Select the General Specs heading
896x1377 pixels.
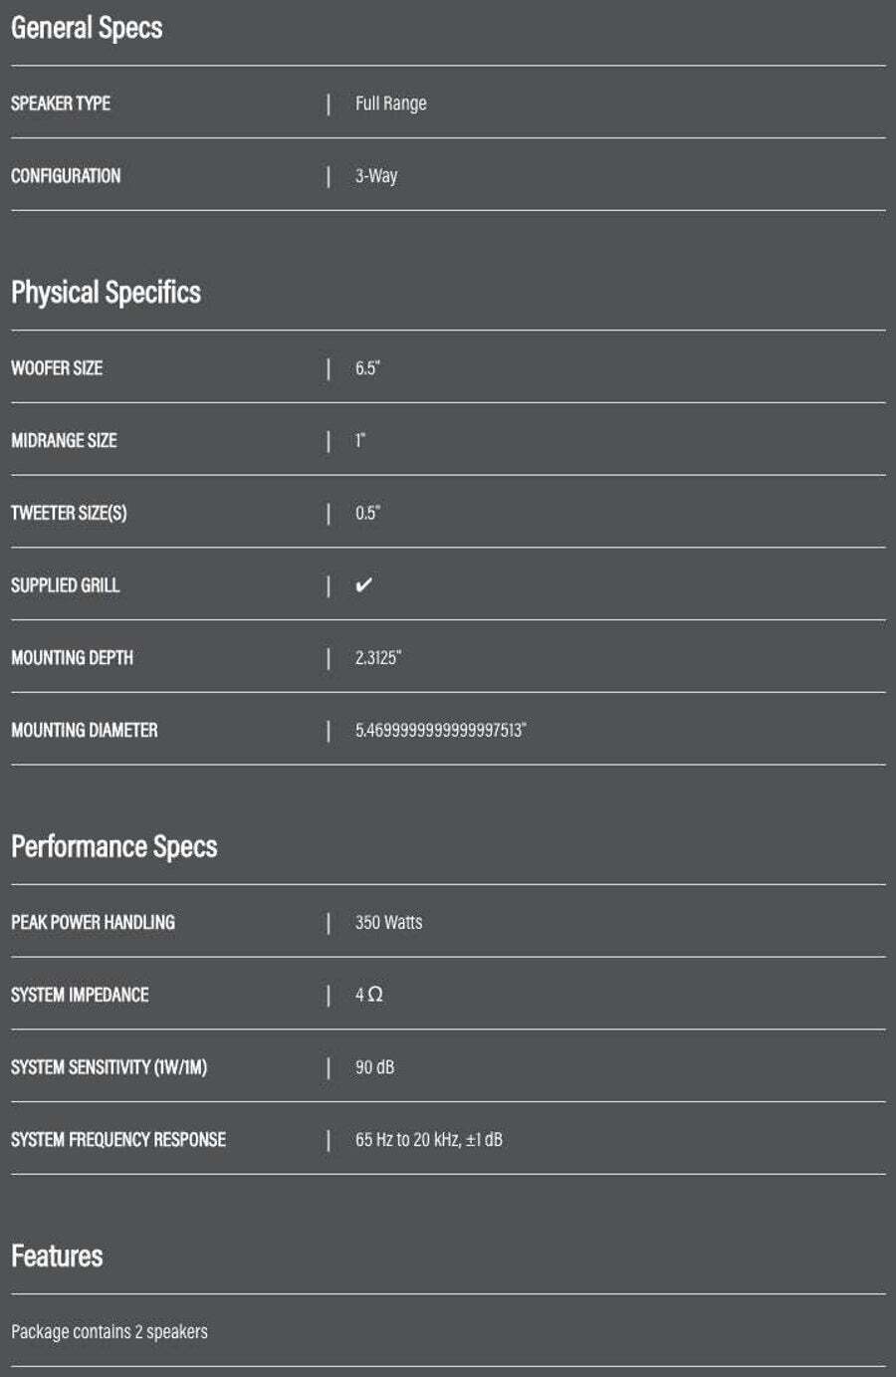click(87, 27)
